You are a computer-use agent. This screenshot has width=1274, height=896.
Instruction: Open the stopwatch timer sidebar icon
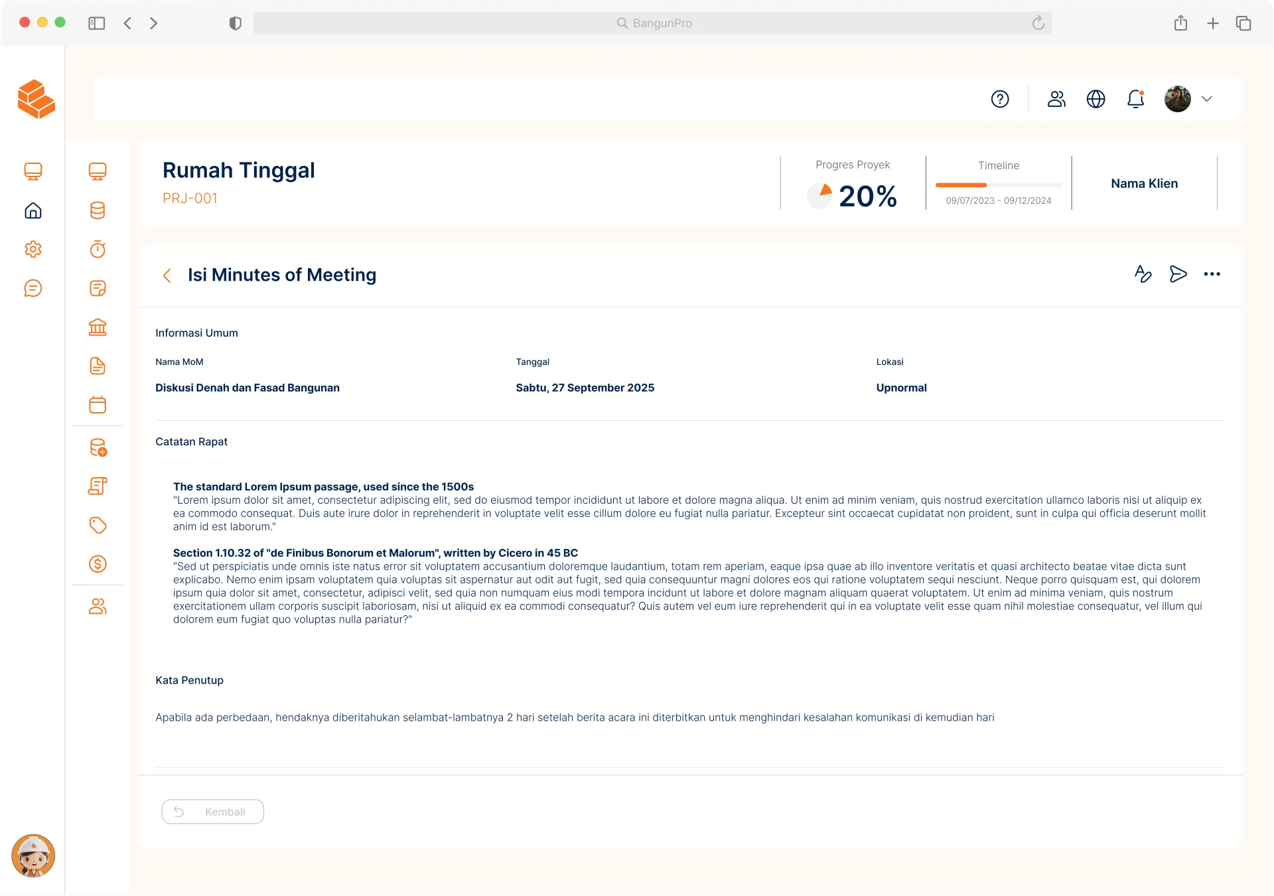(98, 250)
